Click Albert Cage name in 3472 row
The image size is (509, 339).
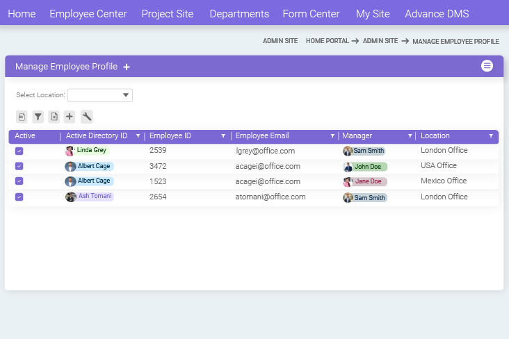pyautogui.click(x=94, y=166)
